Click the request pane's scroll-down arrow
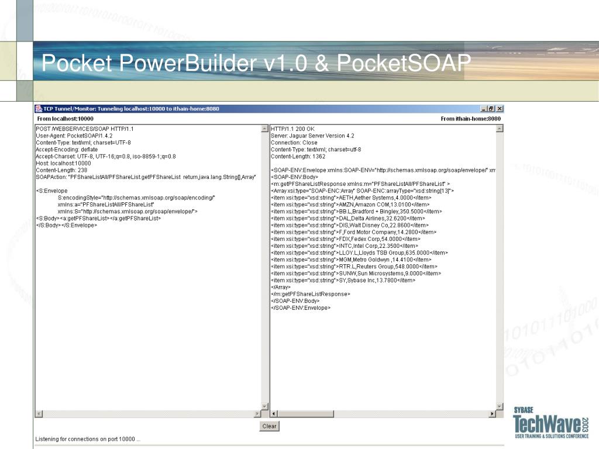 [265, 406]
